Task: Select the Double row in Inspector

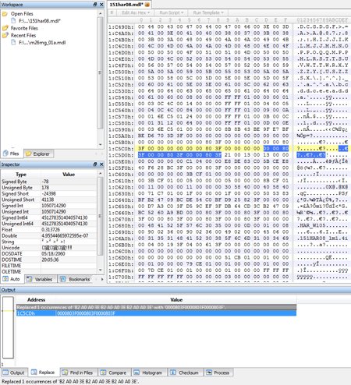Action: [49, 235]
